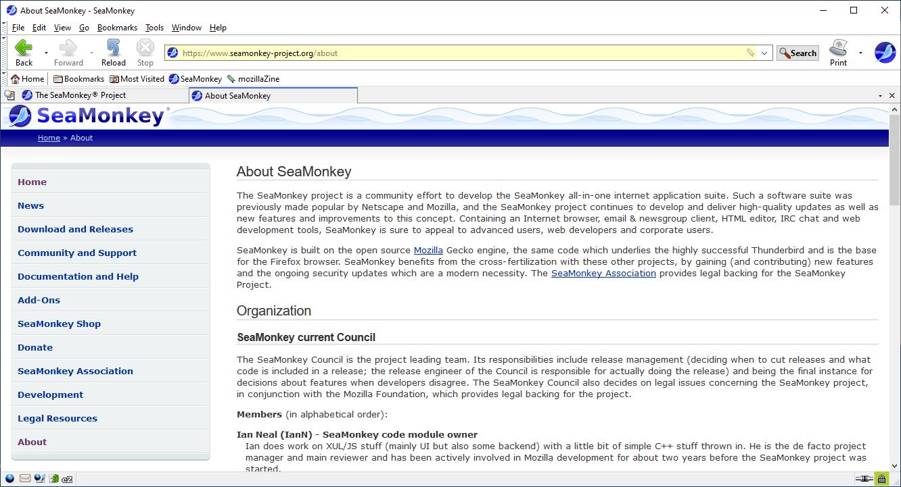The height and width of the screenshot is (487, 901).
Task: Collapse the personal toolbar grippy
Action: point(4,78)
